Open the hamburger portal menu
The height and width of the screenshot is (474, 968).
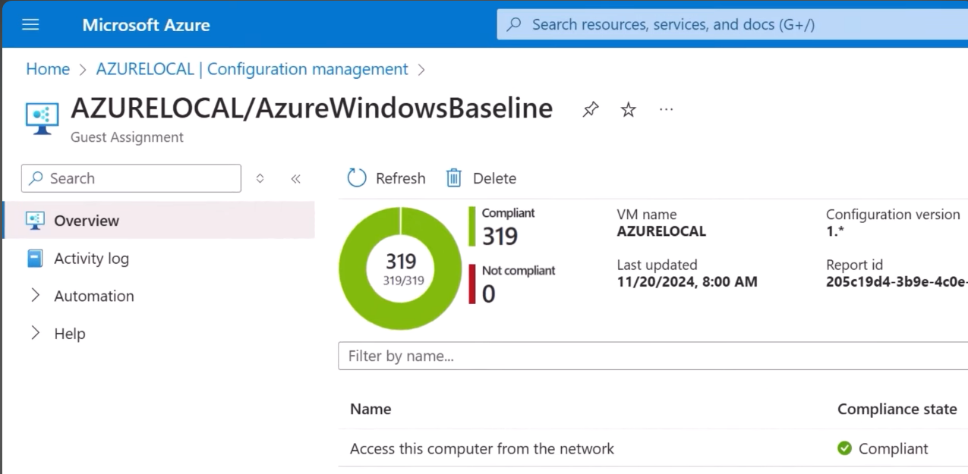coord(30,24)
